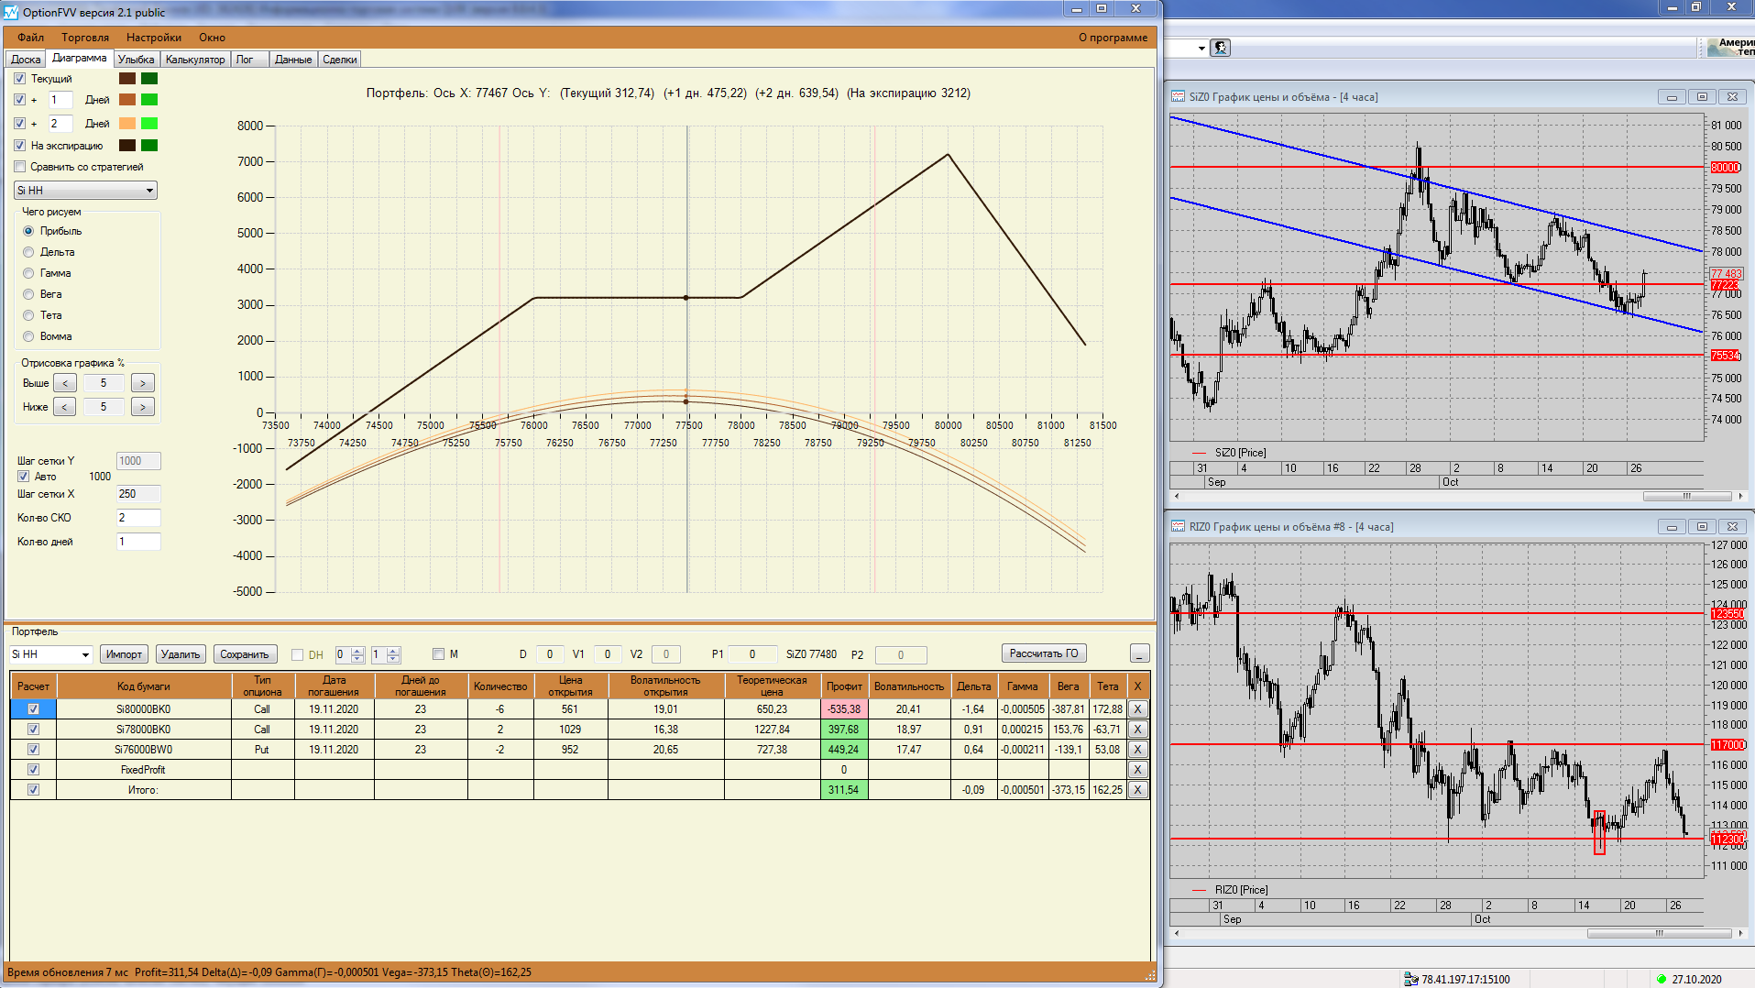
Task: Enable 'Сравнить со стратегией' checkbox
Action: pos(20,167)
